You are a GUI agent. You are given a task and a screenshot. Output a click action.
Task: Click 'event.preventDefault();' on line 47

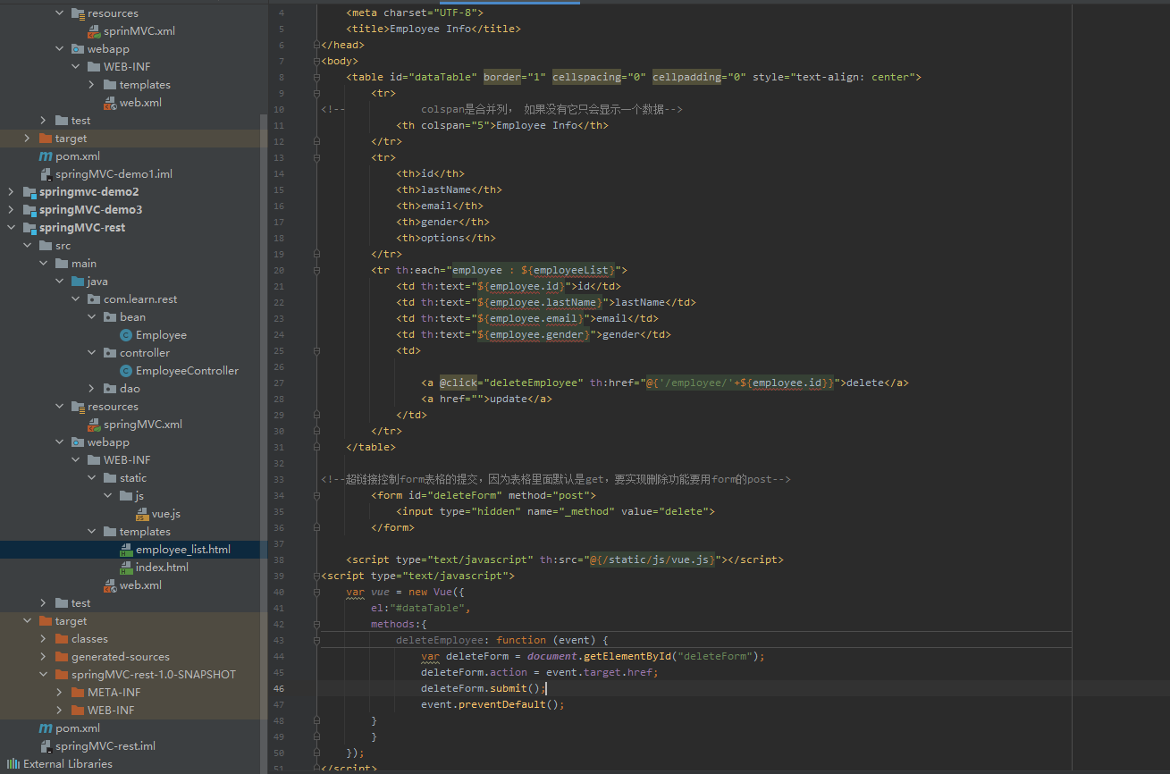(492, 704)
